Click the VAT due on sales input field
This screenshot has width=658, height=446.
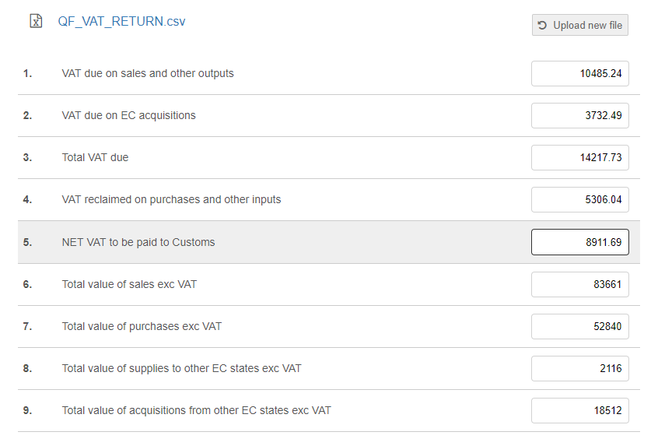click(x=580, y=74)
